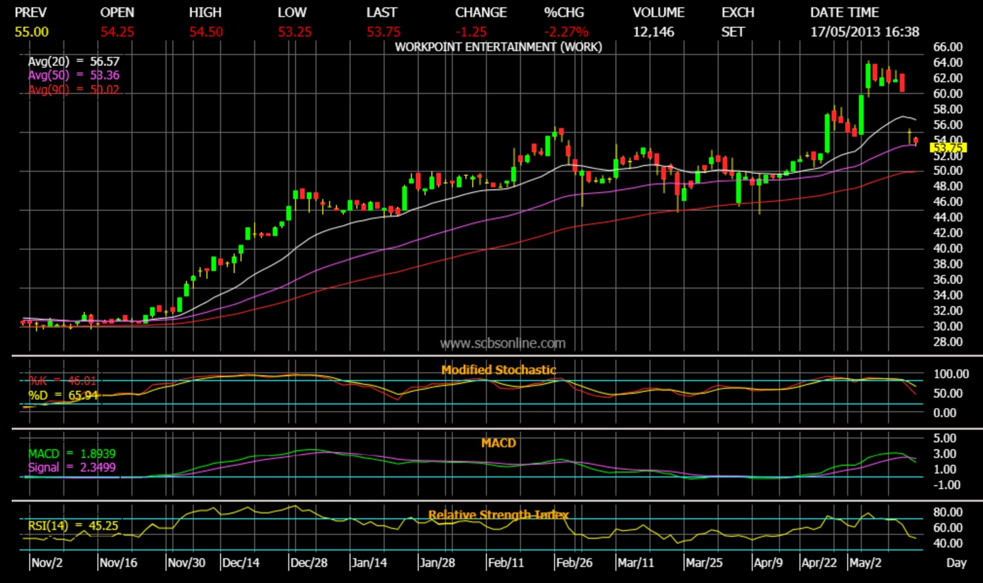983x583 pixels.
Task: Click the PREV value 55.00
Action: [32, 32]
